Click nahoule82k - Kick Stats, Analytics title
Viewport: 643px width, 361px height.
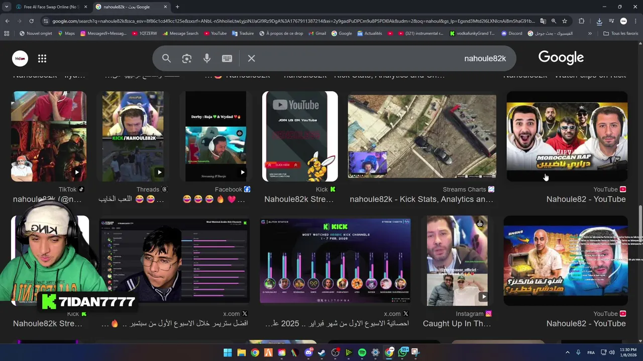pyautogui.click(x=421, y=200)
